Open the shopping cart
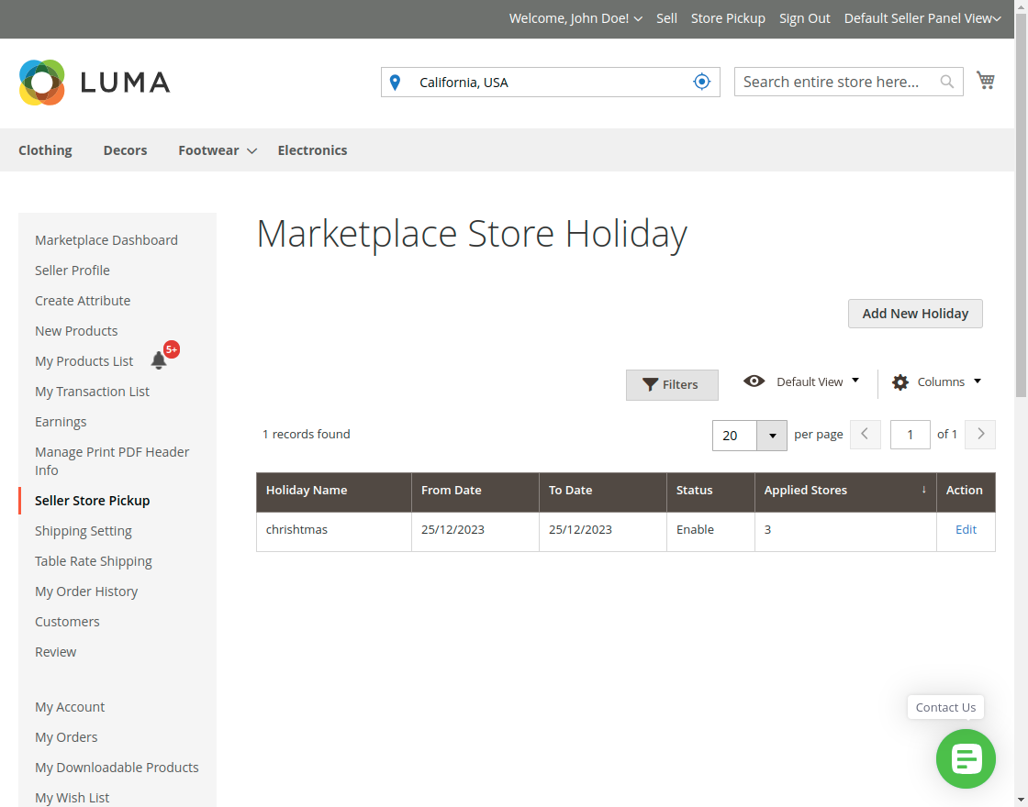Image resolution: width=1028 pixels, height=807 pixels. click(x=986, y=81)
